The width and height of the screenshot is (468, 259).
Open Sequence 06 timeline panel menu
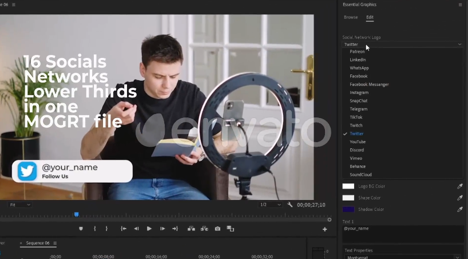click(x=55, y=244)
